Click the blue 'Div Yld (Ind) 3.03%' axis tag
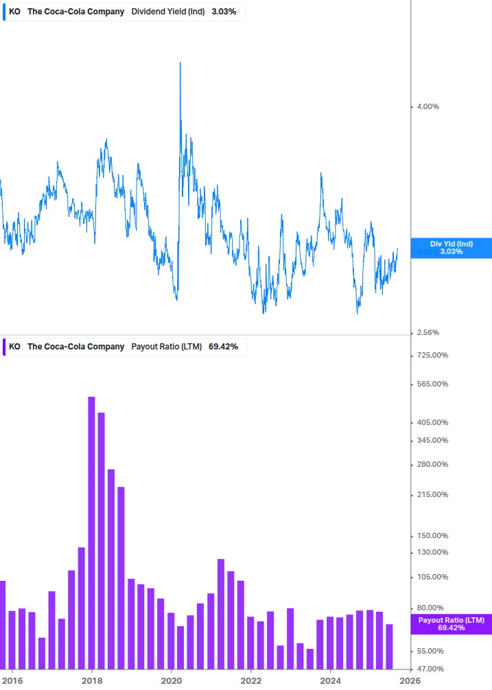 click(451, 248)
